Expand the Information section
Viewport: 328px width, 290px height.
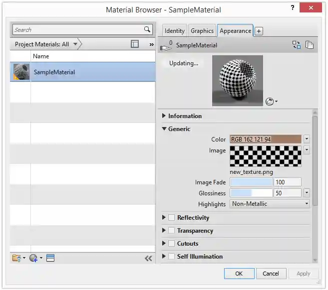tap(165, 116)
